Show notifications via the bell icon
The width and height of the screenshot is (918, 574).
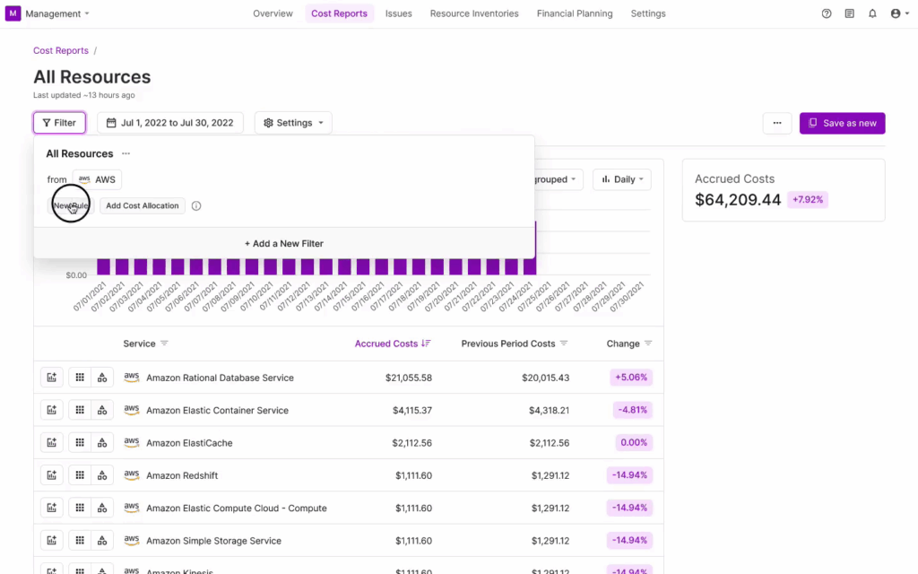pos(872,13)
